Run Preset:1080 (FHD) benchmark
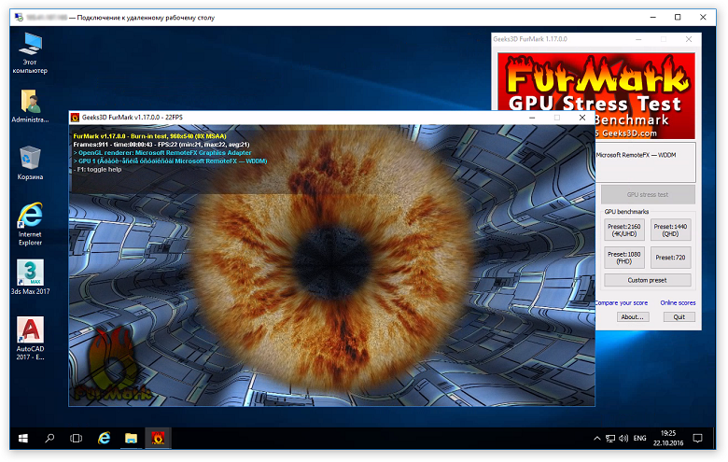The image size is (728, 462). pyautogui.click(x=624, y=258)
